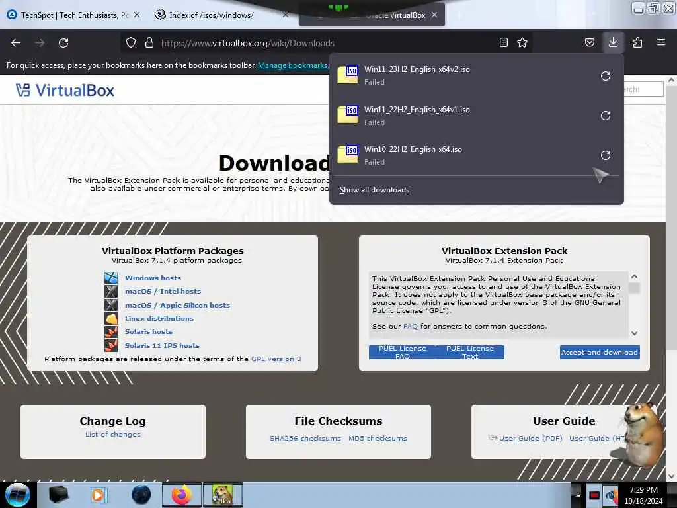
Task: Switch to the Index of /isos/windows/ tab
Action: point(211,15)
